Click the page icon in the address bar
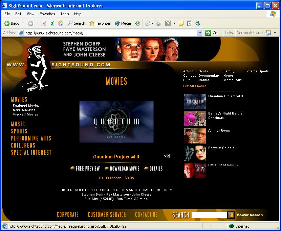Viewport: 281px width, 231px height. [x=22, y=33]
